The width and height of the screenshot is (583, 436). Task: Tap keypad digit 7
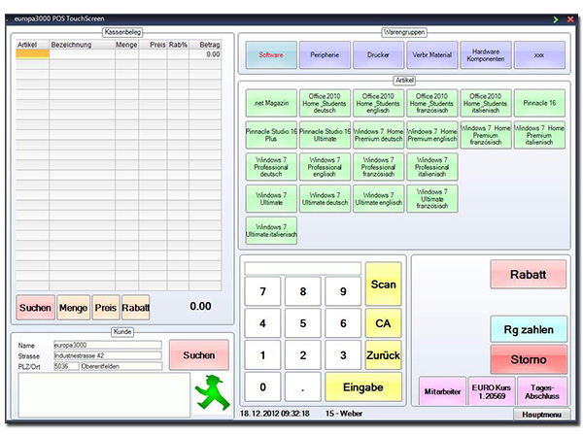[x=262, y=291]
